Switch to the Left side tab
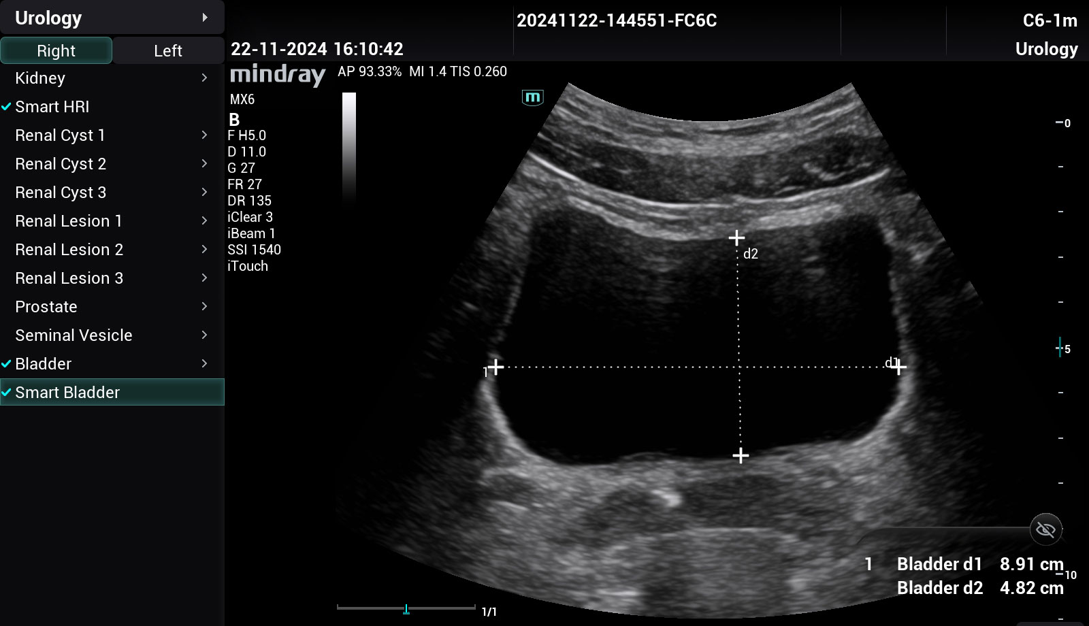The image size is (1089, 626). point(167,51)
